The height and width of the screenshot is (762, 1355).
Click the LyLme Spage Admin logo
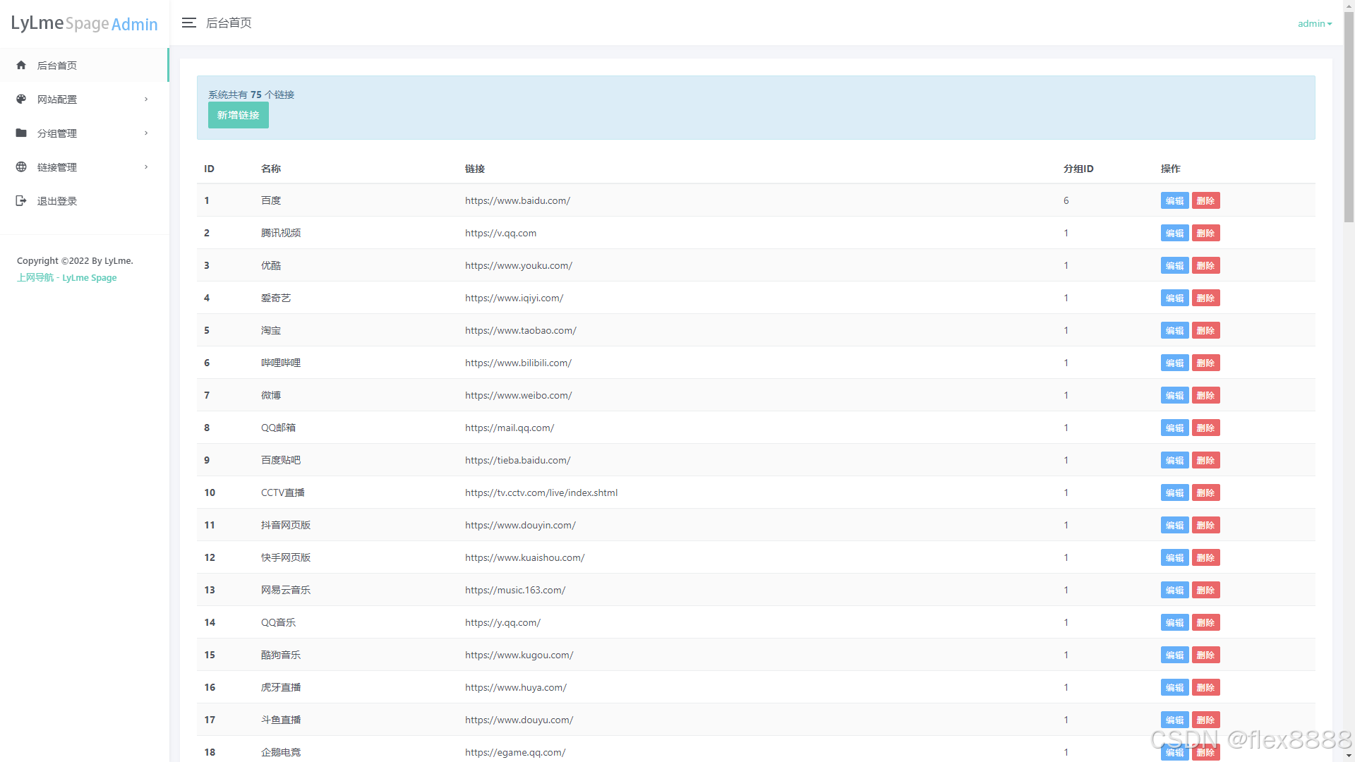coord(84,23)
